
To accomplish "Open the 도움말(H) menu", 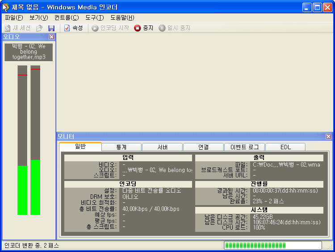I will pyautogui.click(x=122, y=17).
